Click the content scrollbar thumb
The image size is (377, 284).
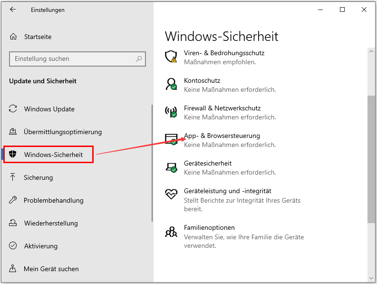tap(371, 159)
